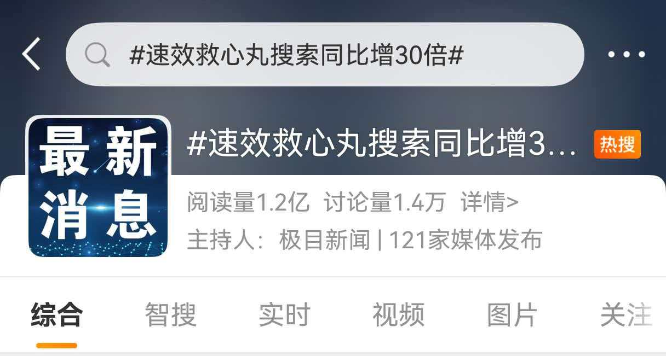Tap the topic title #速效救心丸搜索同比增3...
Screen dimensions: 666x356
point(382,144)
